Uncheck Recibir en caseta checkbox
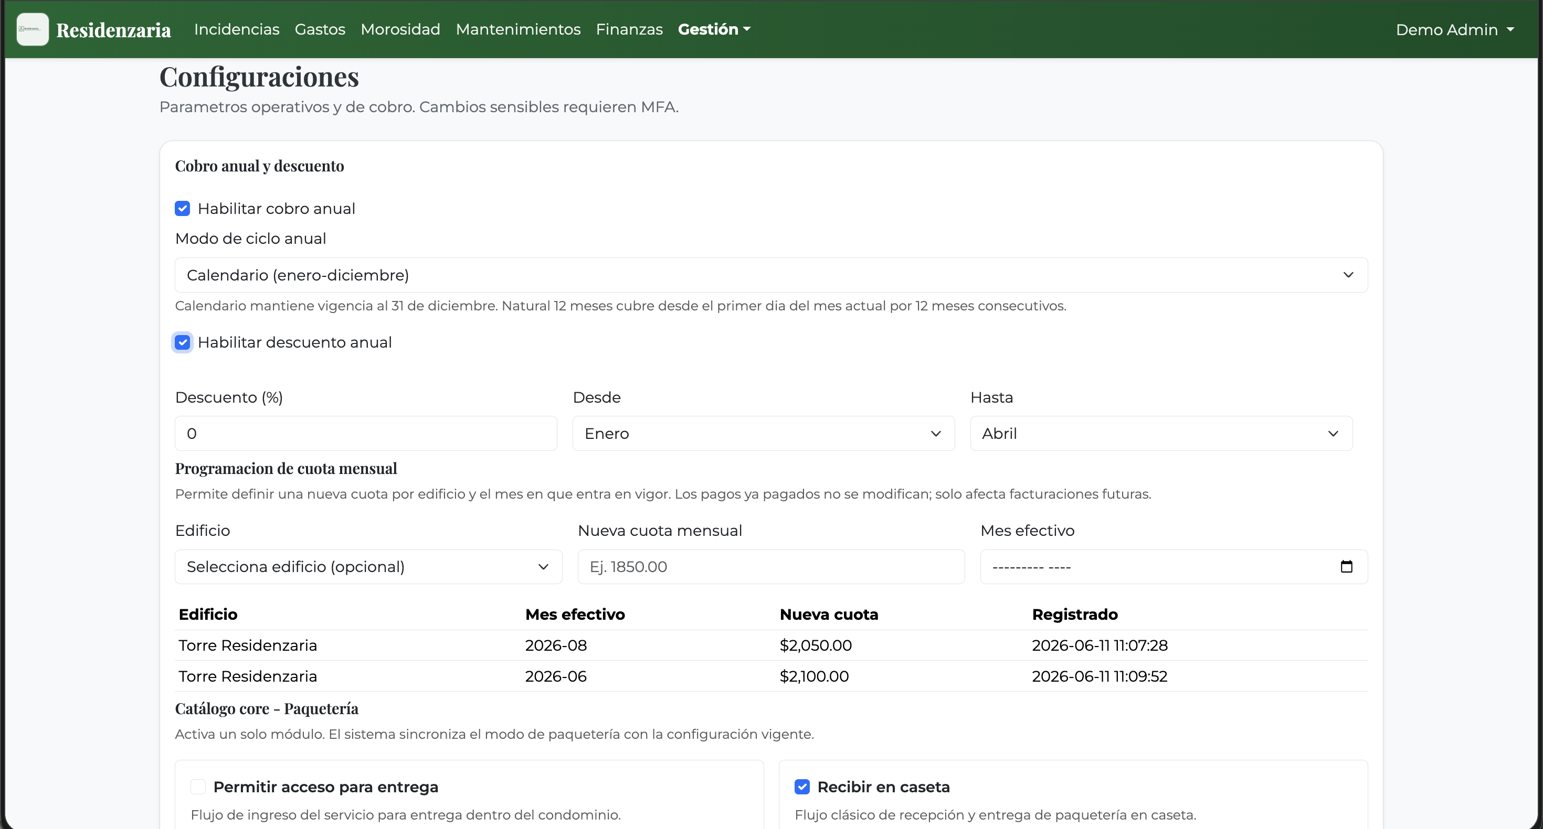This screenshot has height=829, width=1543. click(802, 787)
